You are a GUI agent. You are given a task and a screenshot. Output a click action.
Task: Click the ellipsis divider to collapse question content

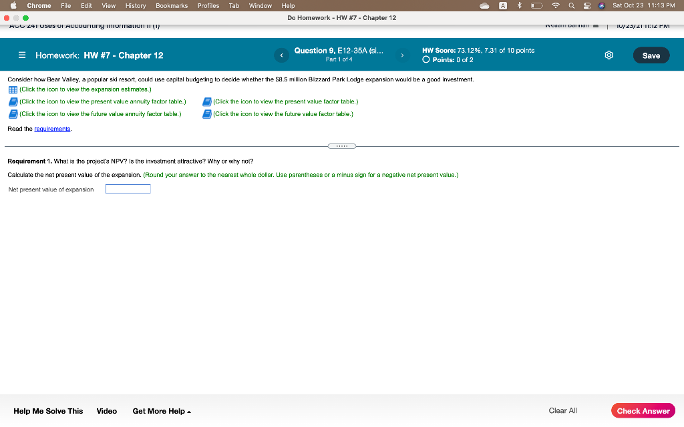click(342, 145)
